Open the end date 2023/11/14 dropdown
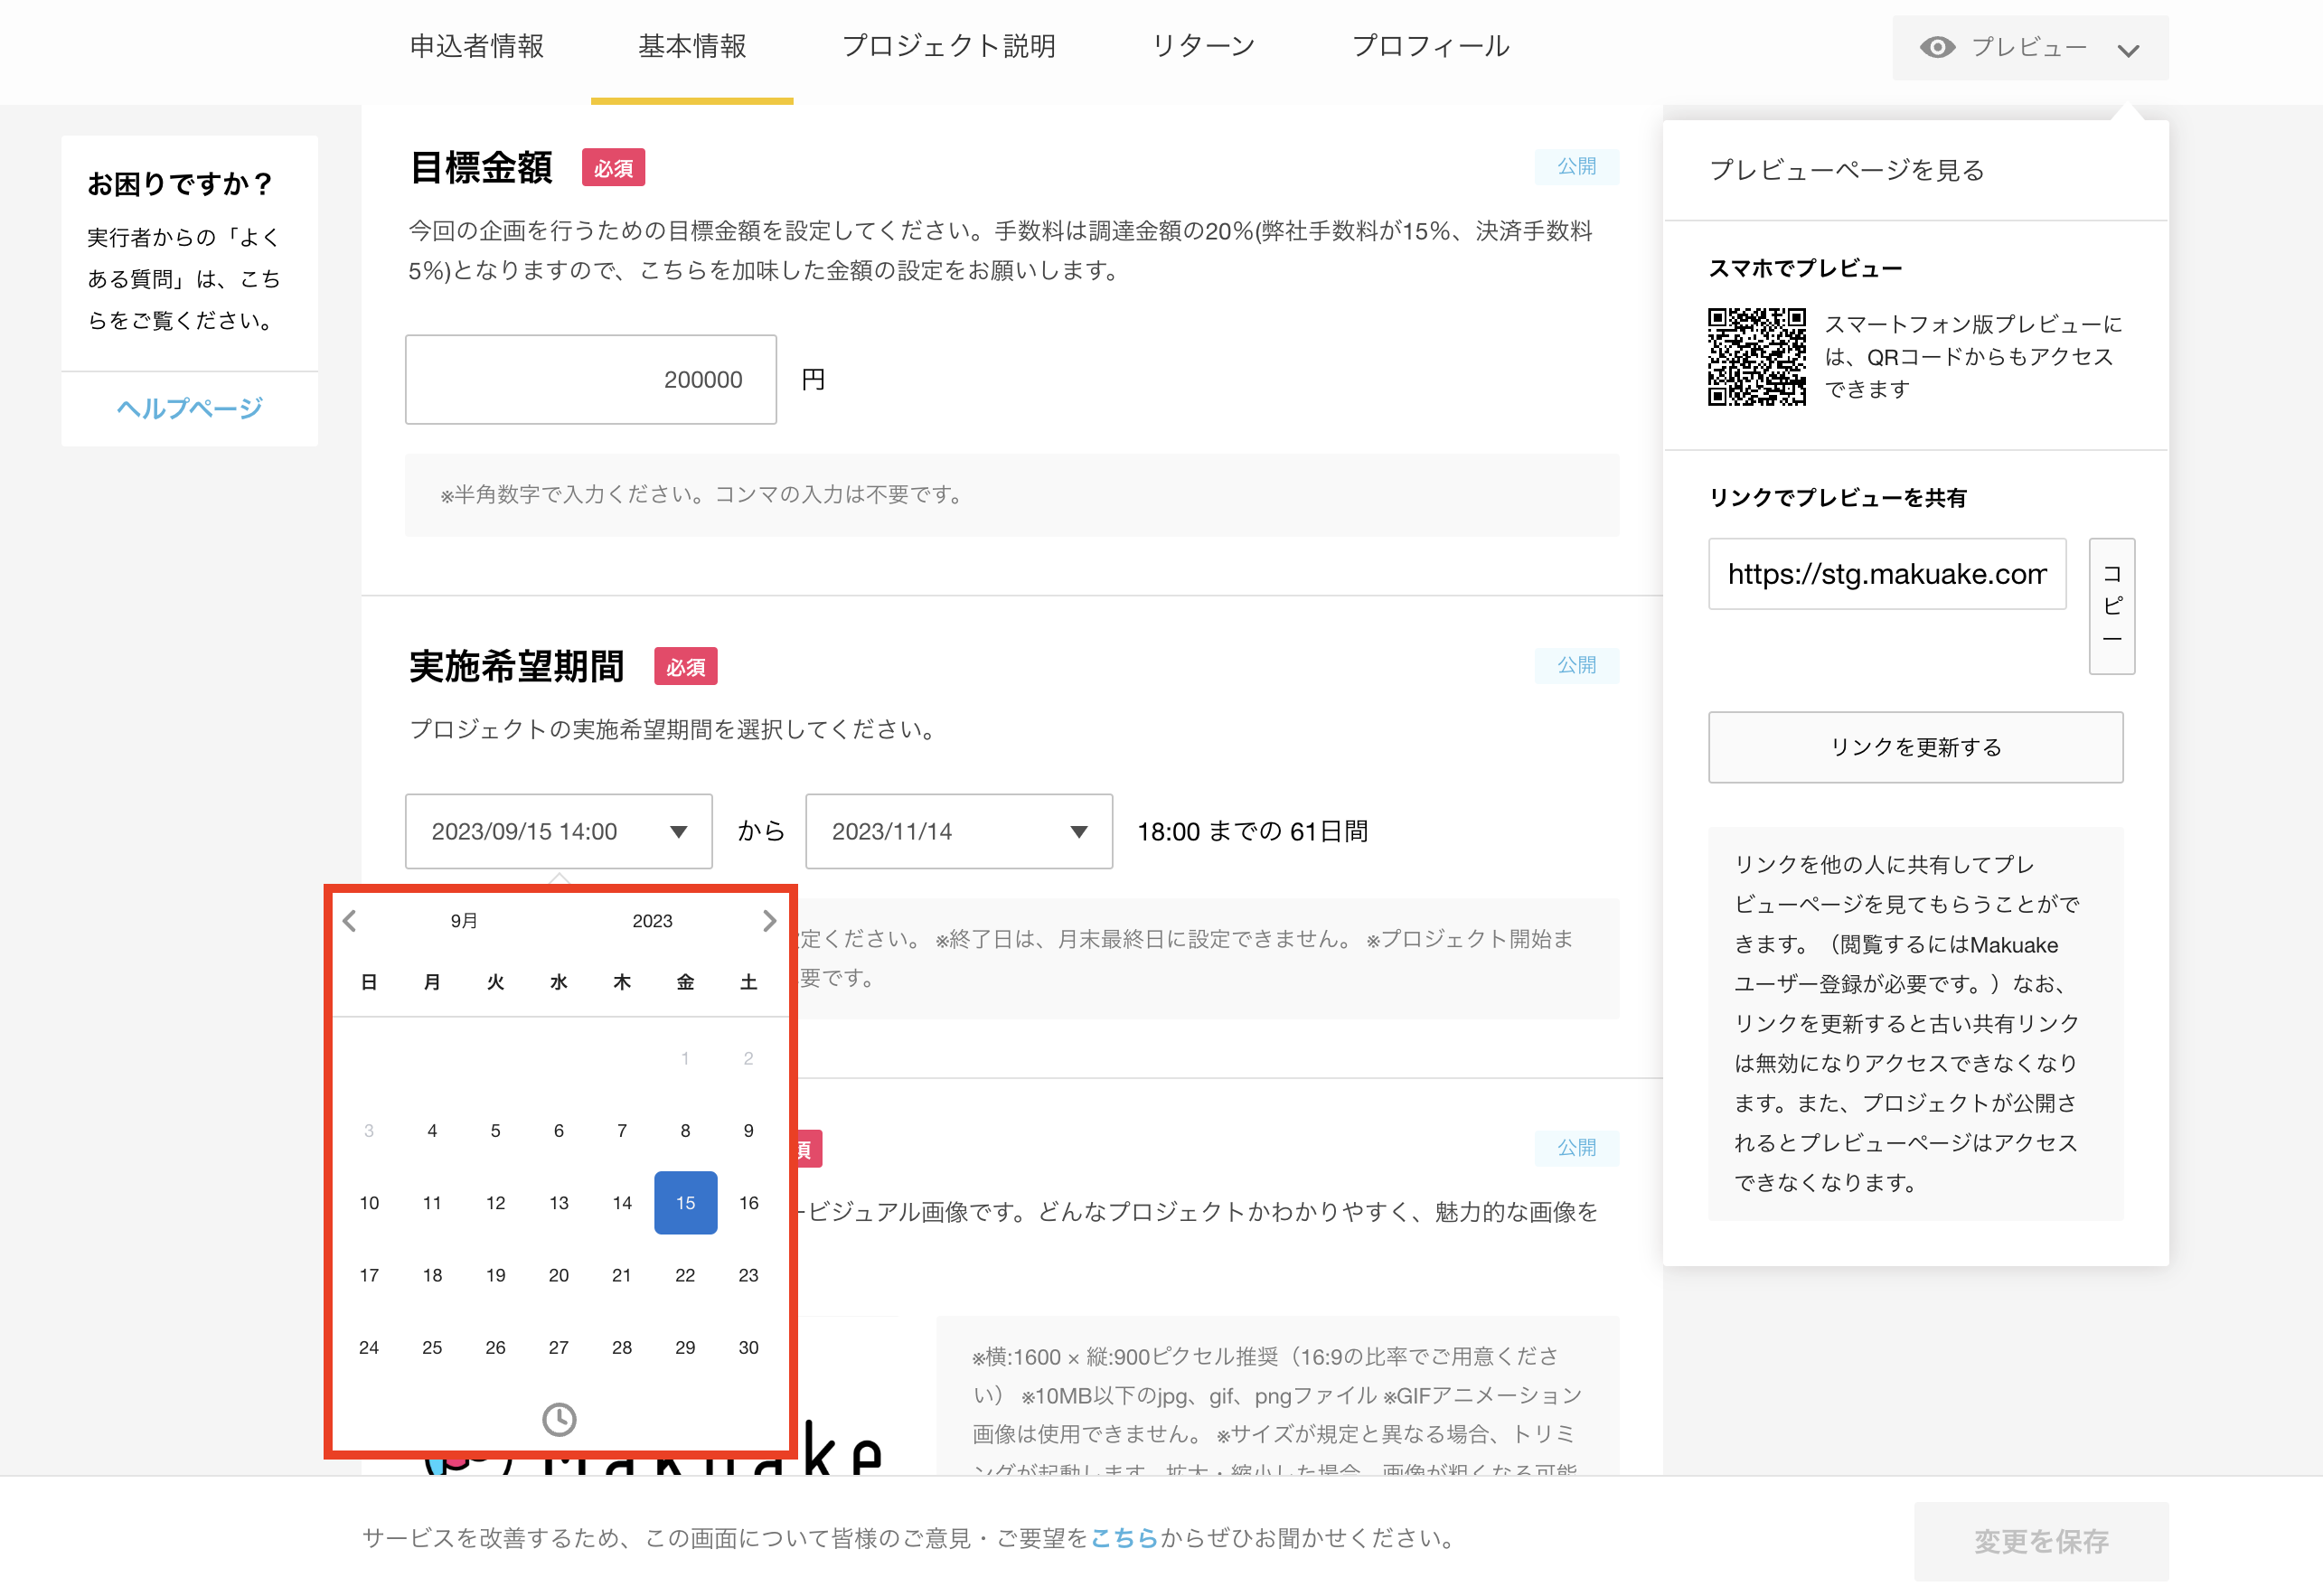This screenshot has height=1596, width=2323. [x=958, y=831]
